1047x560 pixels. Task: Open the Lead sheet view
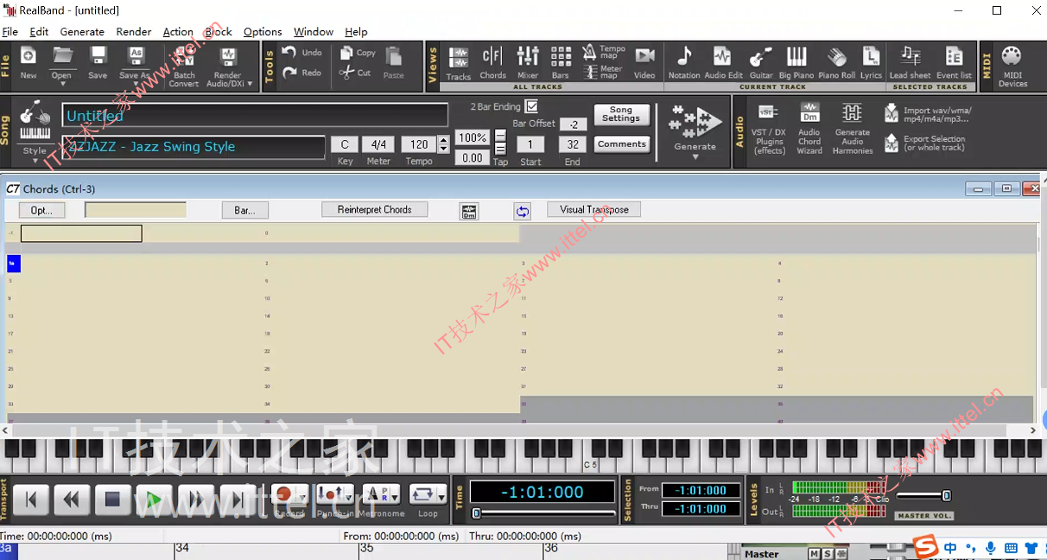click(x=911, y=63)
